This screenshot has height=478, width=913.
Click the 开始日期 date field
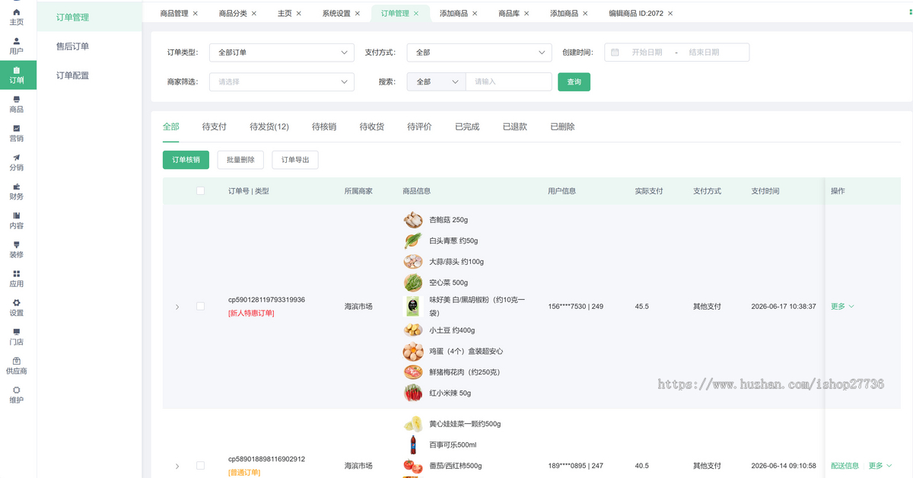click(x=647, y=53)
